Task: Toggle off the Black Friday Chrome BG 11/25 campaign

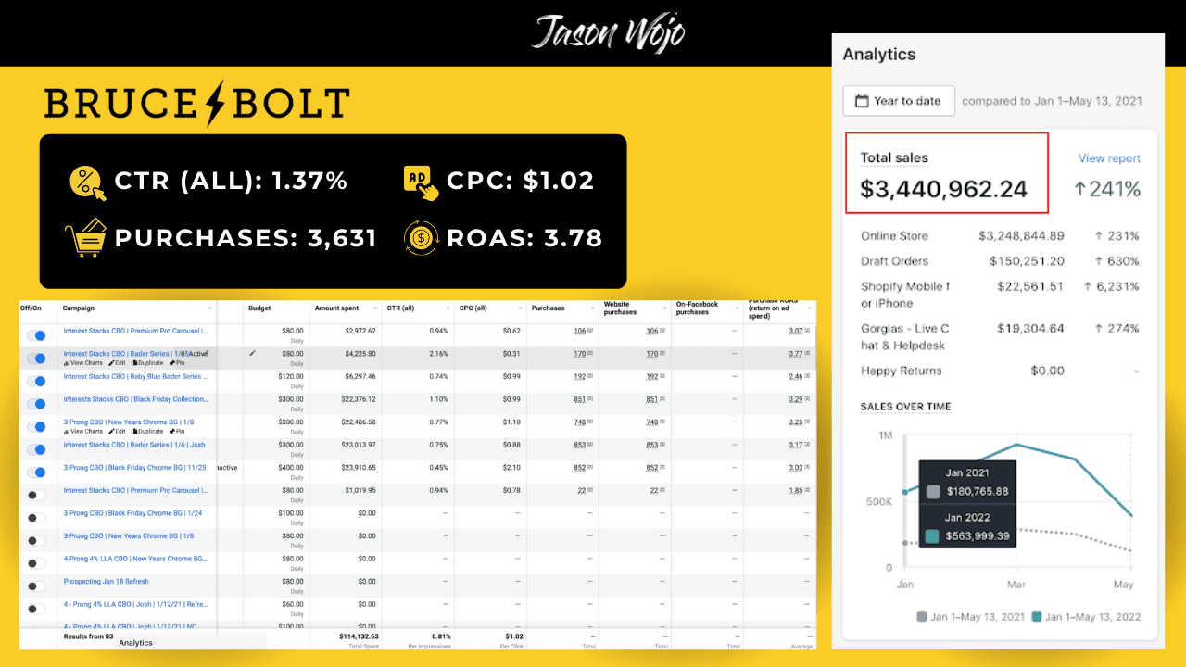Action: click(x=36, y=472)
